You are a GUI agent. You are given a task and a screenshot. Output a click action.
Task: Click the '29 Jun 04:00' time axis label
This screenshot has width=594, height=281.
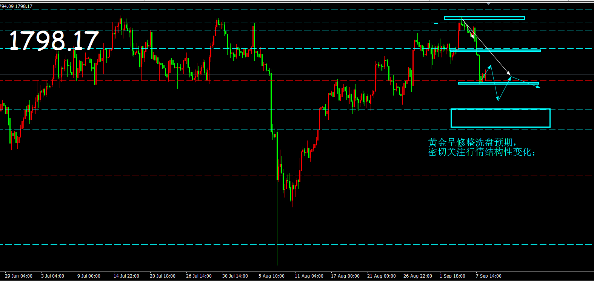[x=18, y=276]
